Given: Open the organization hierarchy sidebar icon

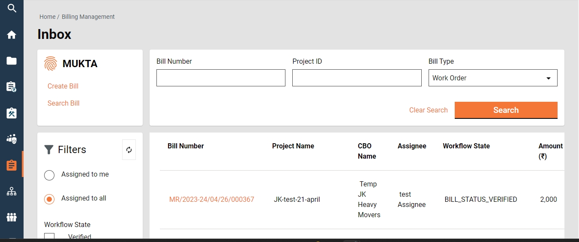Looking at the screenshot, I should (12, 191).
